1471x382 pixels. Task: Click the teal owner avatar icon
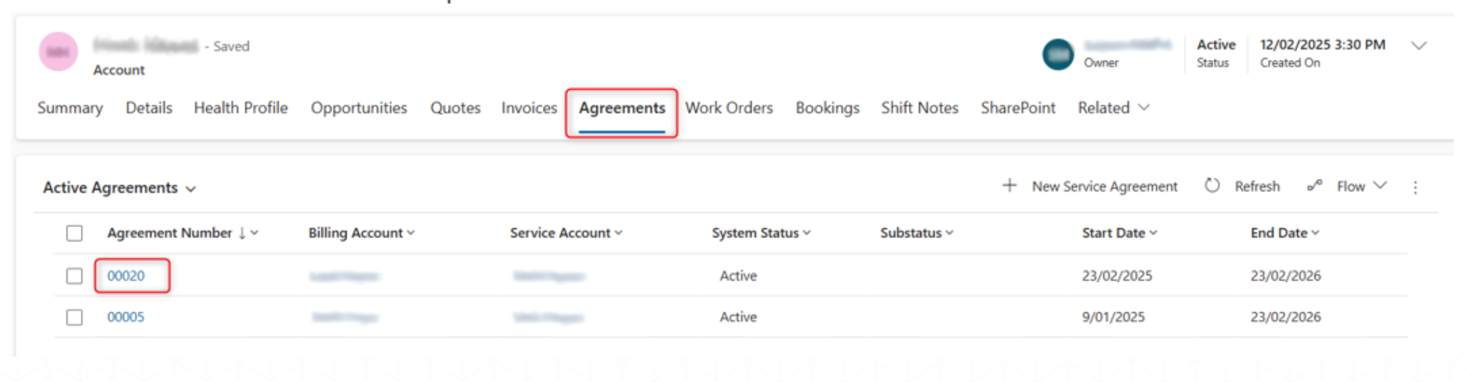pyautogui.click(x=1058, y=54)
